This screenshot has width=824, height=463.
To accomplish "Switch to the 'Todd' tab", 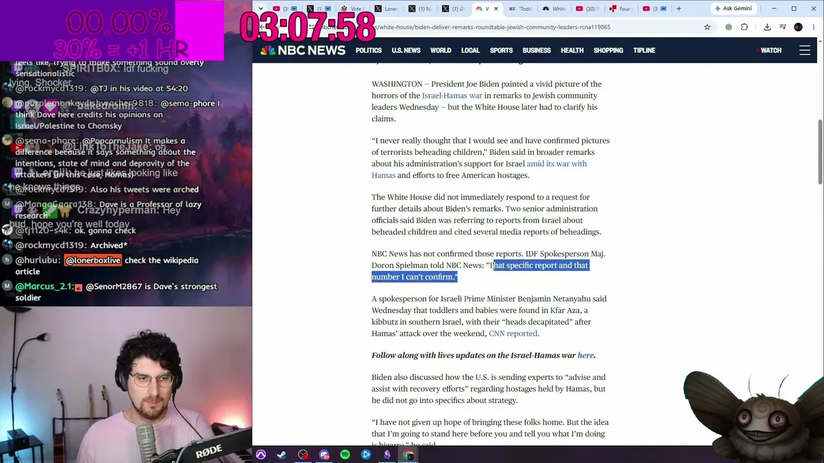I will (x=520, y=8).
